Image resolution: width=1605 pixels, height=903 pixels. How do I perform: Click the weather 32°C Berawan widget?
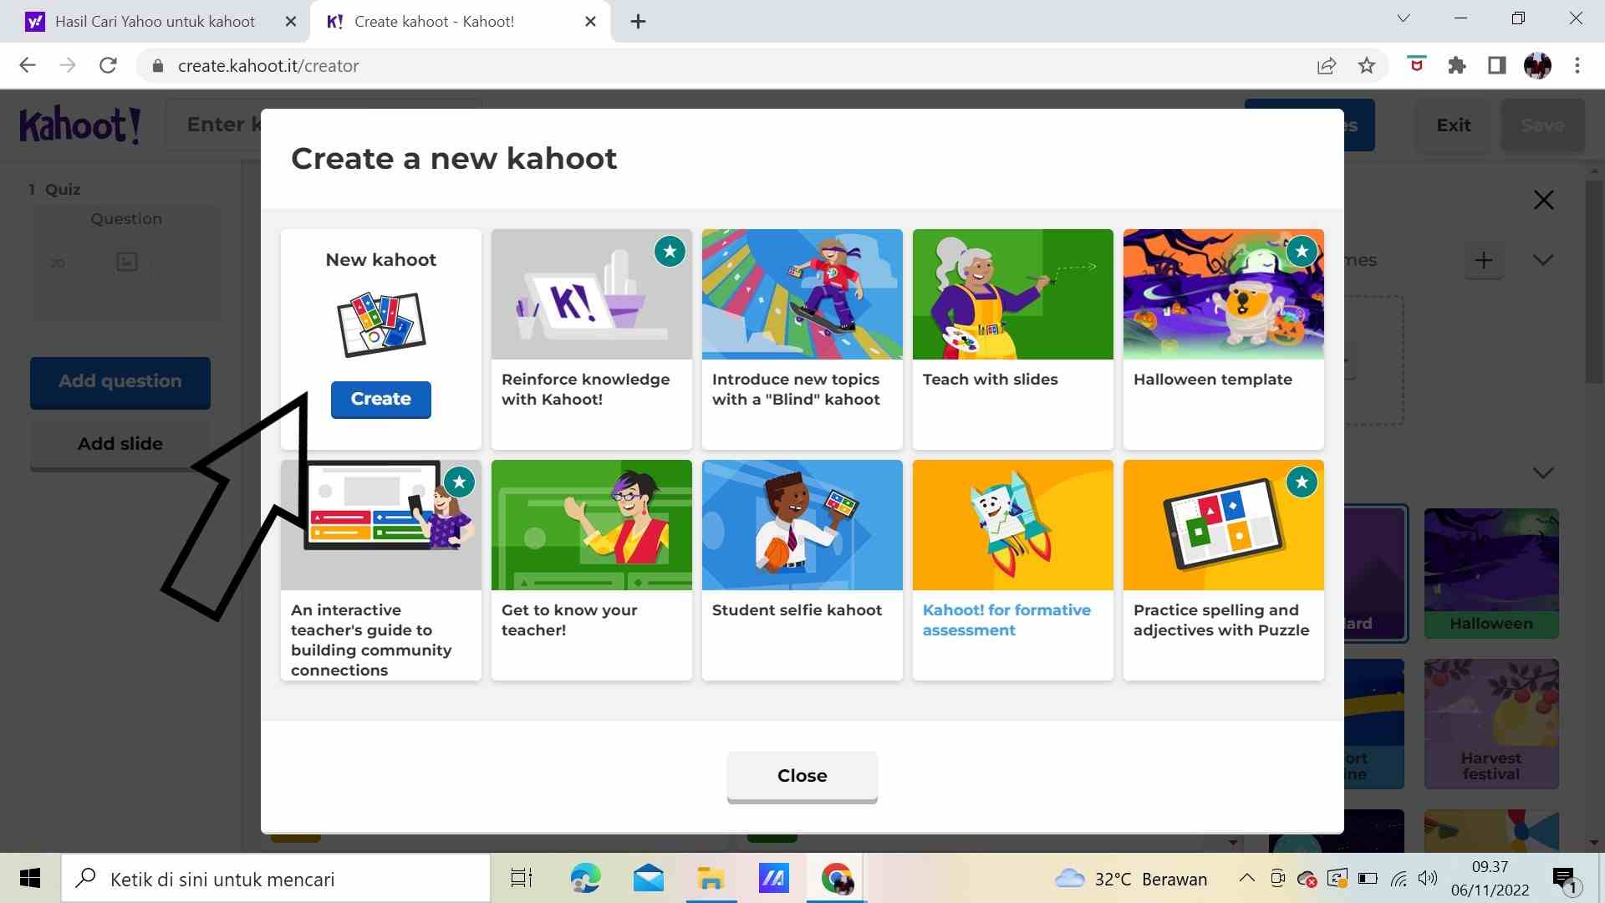(x=1131, y=879)
